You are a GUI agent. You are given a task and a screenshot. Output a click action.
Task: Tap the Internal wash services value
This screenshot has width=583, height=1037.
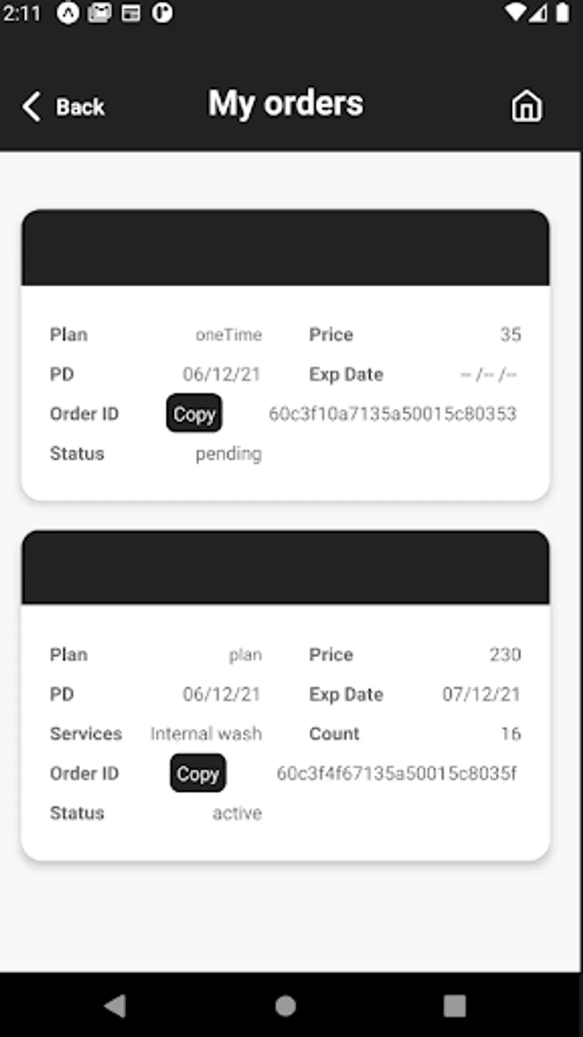click(206, 734)
